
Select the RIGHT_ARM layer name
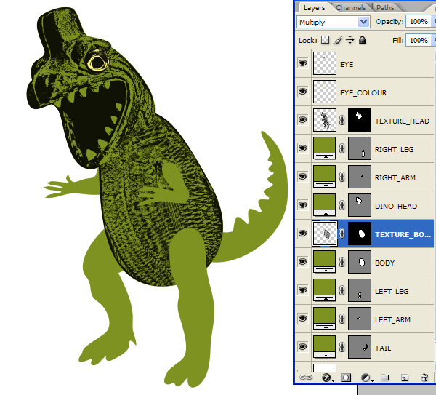pos(395,178)
